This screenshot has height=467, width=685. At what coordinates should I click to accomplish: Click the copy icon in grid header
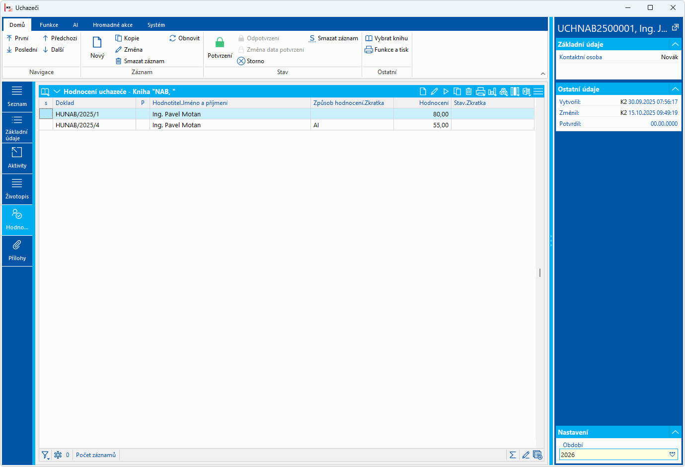coord(457,92)
